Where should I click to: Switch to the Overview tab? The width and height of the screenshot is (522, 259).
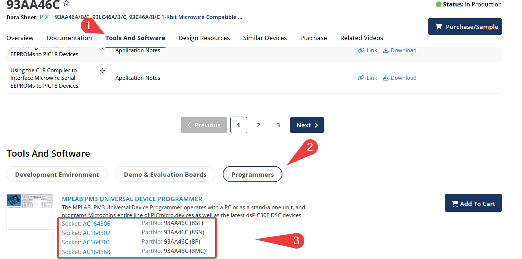point(20,38)
